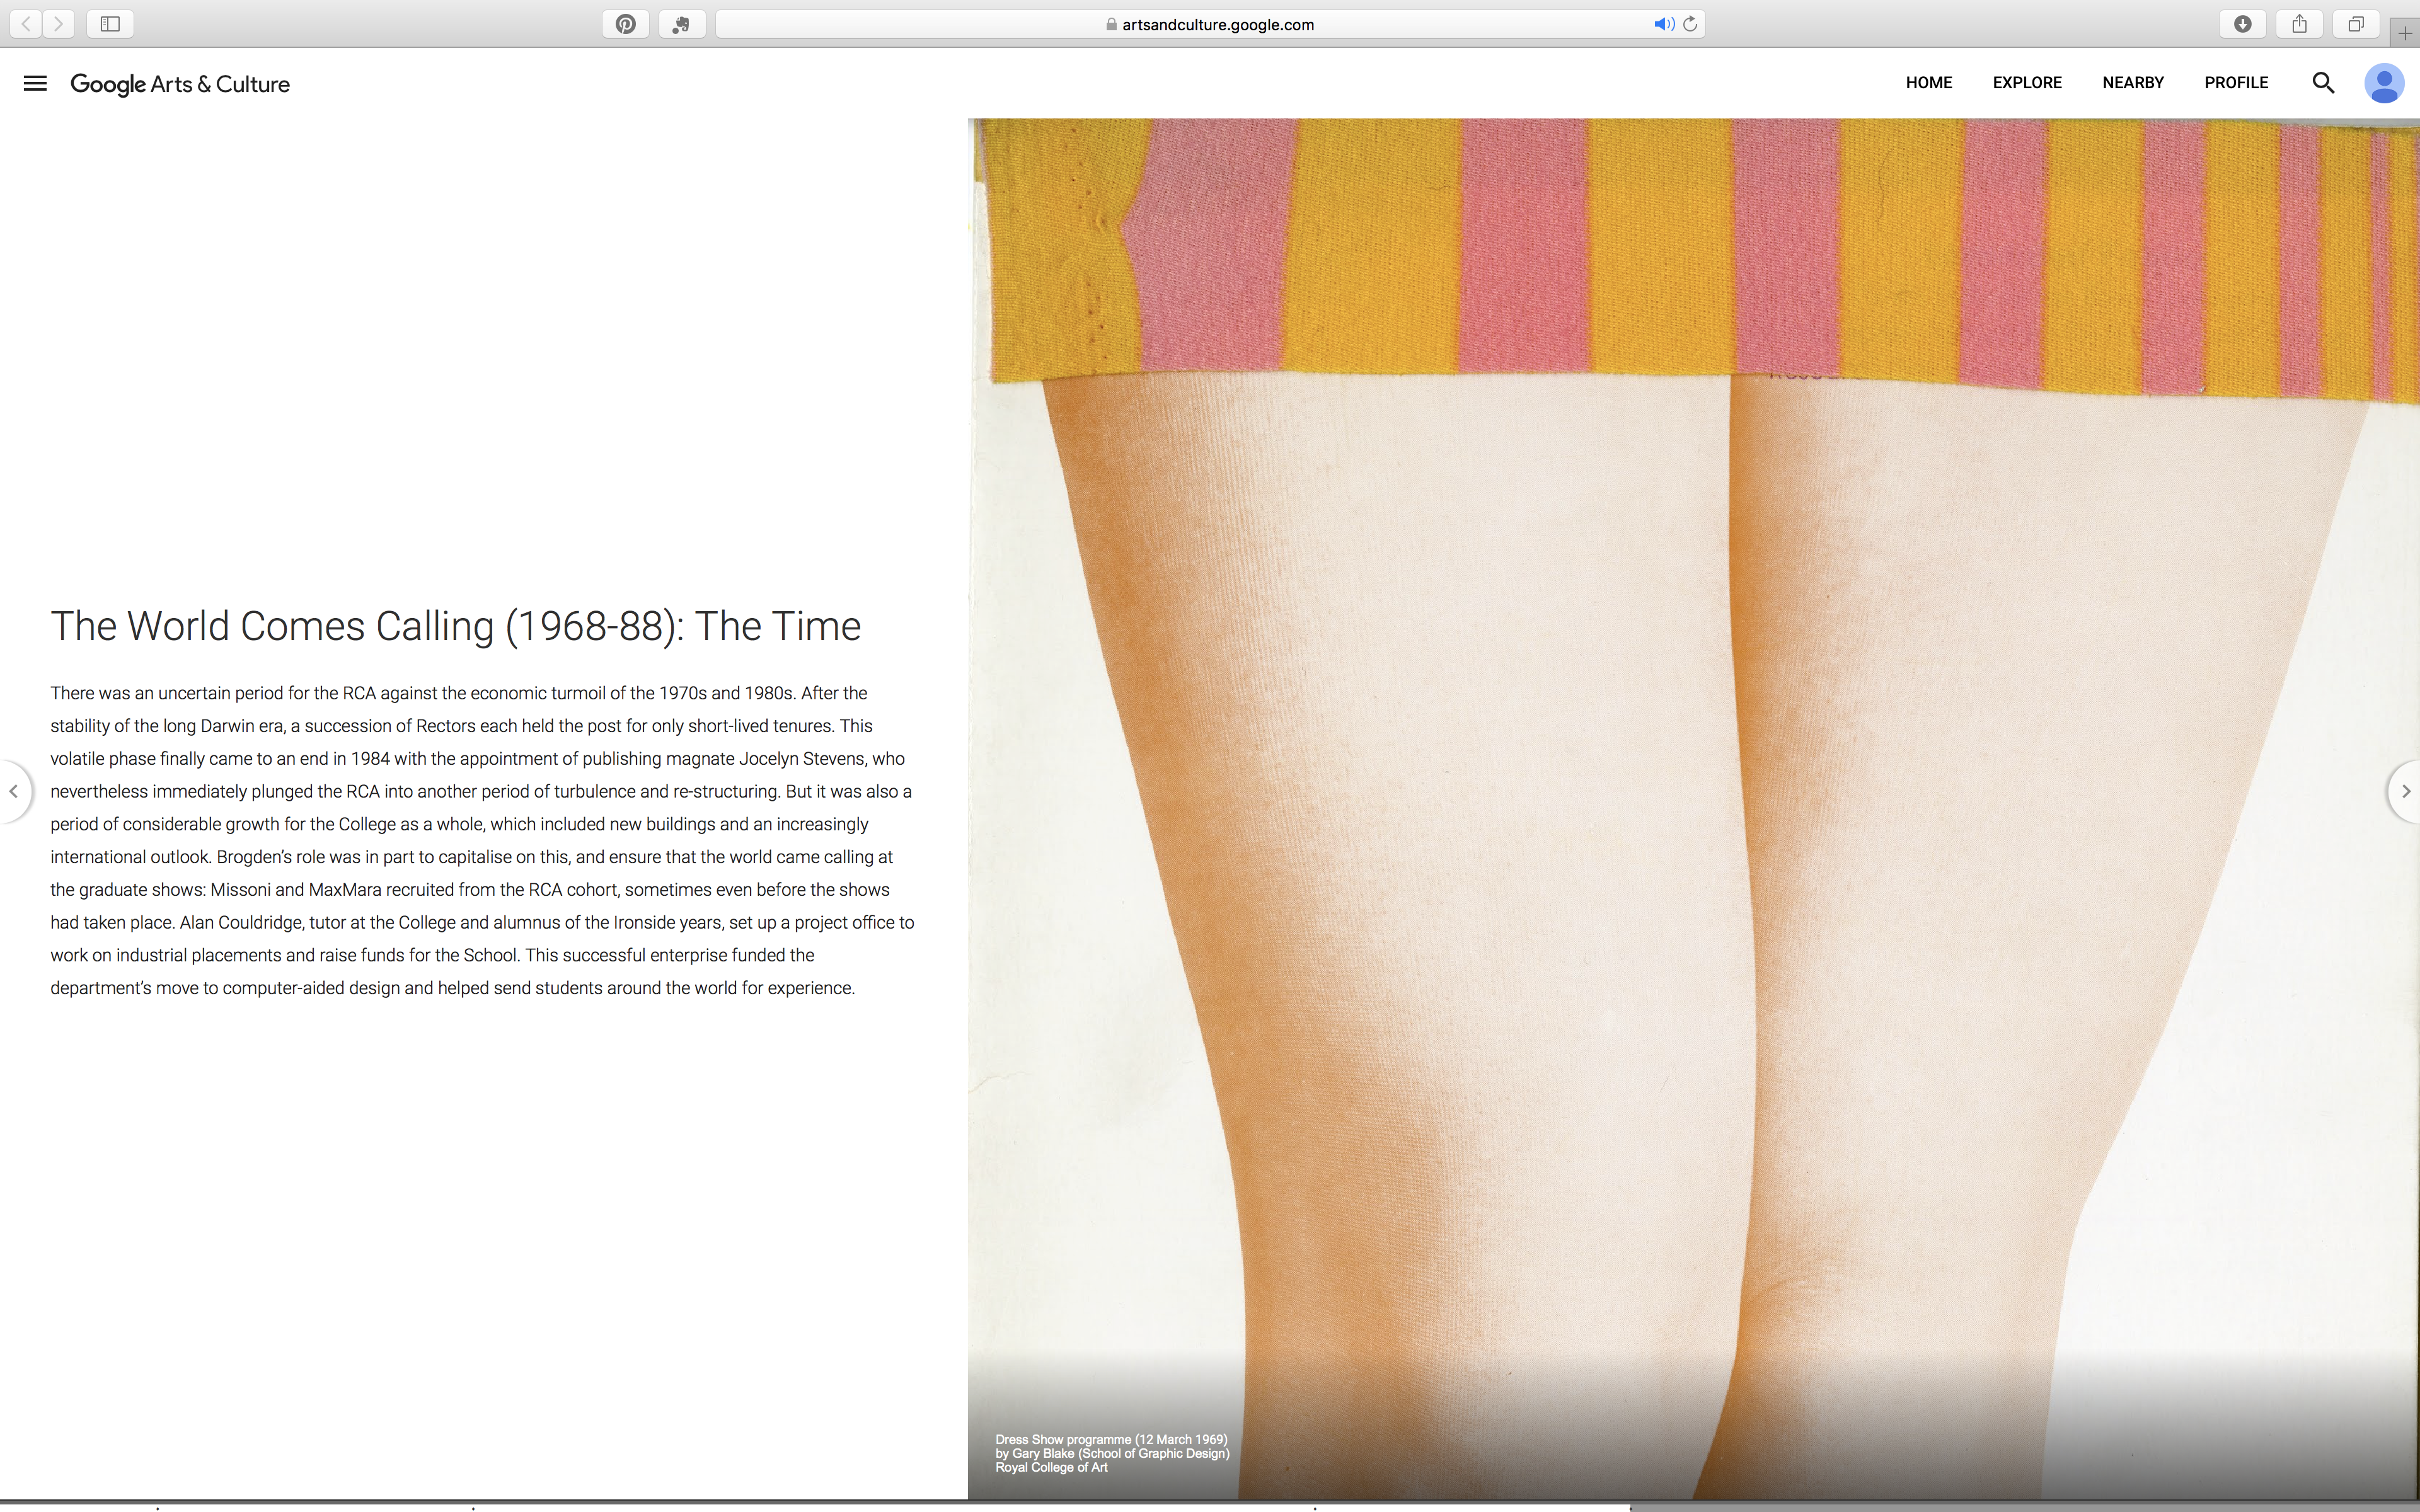Open the hamburger navigation menu

click(35, 83)
